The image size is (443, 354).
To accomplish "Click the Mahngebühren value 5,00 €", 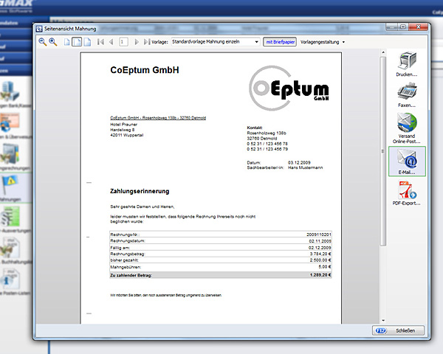I will 325,267.
